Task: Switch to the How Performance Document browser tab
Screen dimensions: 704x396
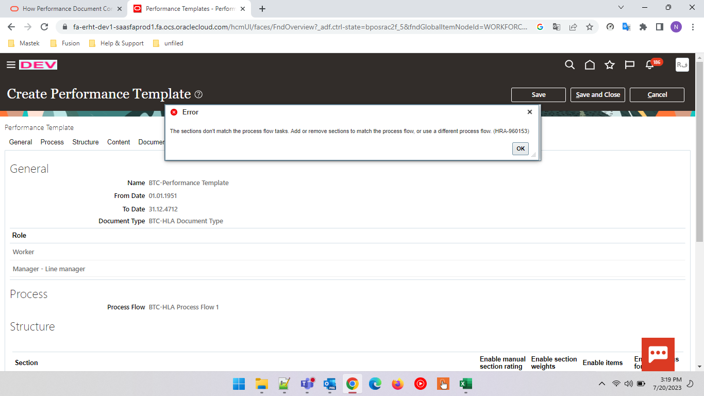Action: pos(62,8)
